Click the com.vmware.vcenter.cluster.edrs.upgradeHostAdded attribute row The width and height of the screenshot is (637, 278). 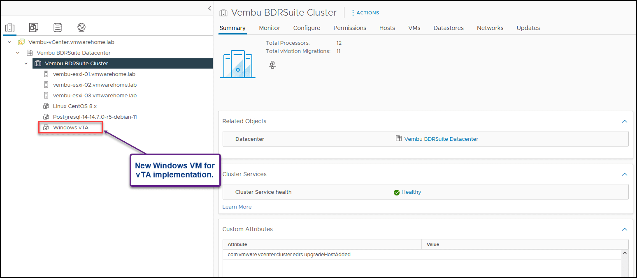coord(422,255)
